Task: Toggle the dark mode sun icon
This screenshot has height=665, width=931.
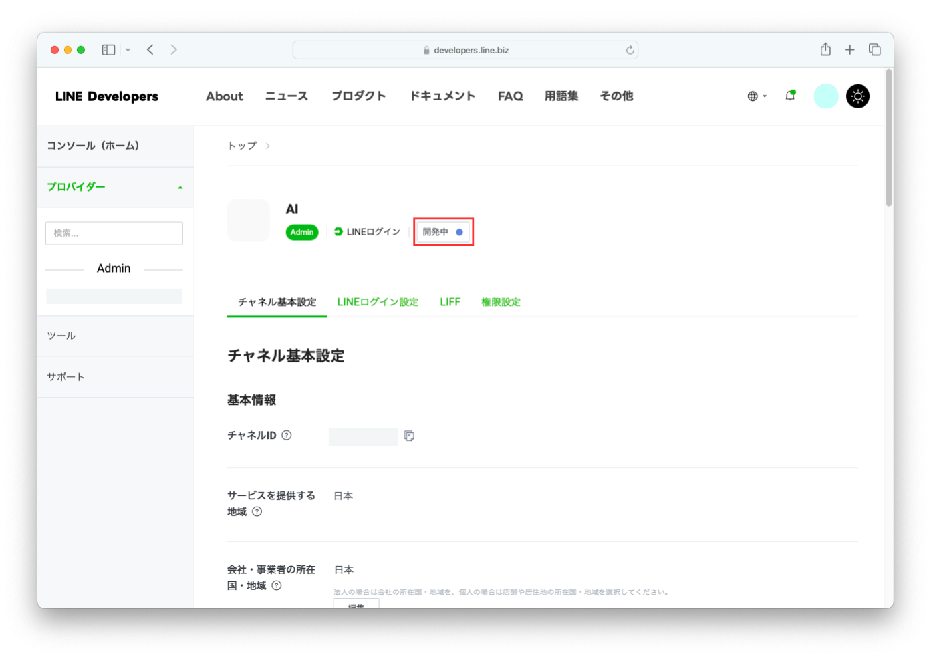Action: point(858,96)
